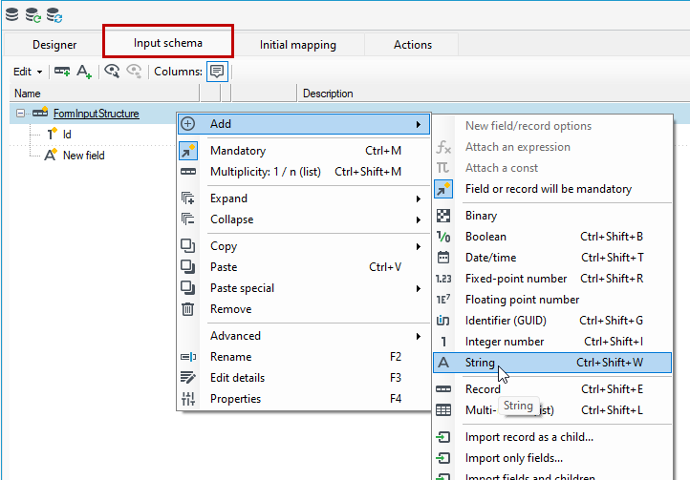Toggle the Description column button
This screenshot has width=690, height=480.
(217, 72)
